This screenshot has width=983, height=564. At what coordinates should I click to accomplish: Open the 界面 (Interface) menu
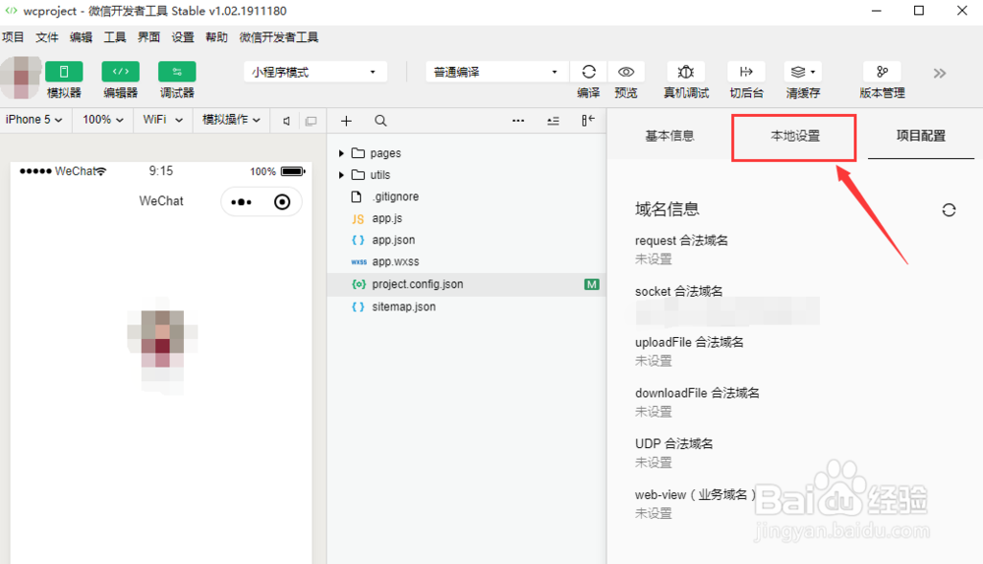point(148,37)
